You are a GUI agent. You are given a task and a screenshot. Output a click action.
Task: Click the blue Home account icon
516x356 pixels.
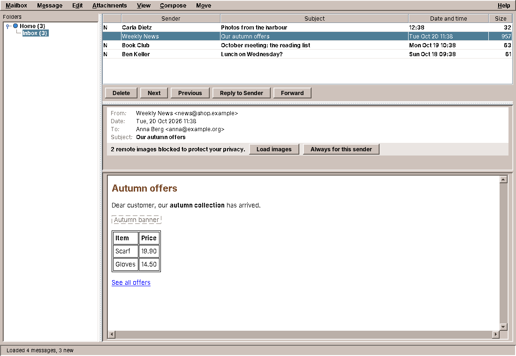click(15, 26)
